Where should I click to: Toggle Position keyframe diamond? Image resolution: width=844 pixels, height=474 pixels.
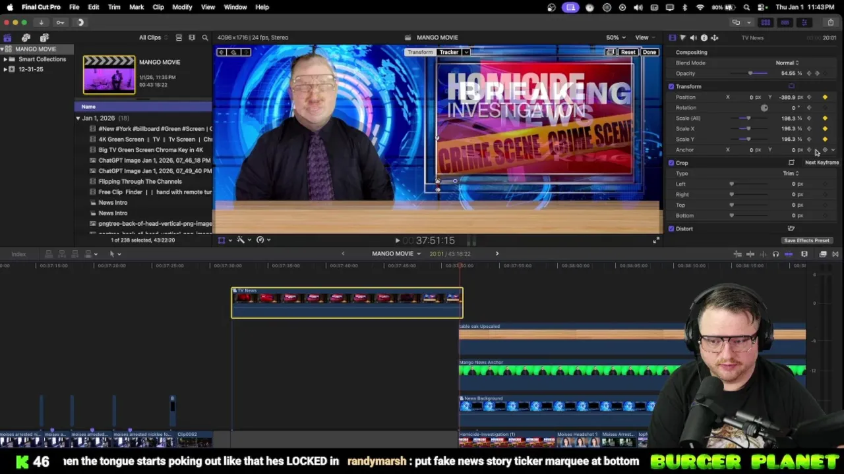[x=825, y=97]
